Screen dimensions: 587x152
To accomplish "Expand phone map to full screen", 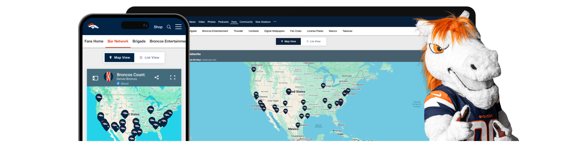I will (x=173, y=78).
